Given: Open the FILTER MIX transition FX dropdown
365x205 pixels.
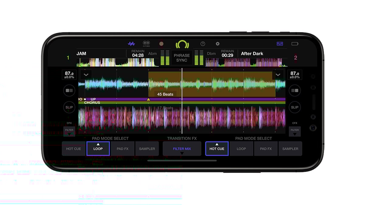Looking at the screenshot, I should (x=182, y=149).
